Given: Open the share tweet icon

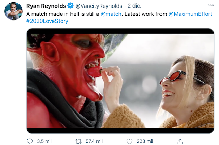Looking at the screenshot, I should pos(179,141).
